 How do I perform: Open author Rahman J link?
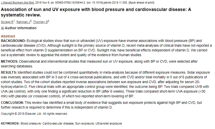(23, 22)
